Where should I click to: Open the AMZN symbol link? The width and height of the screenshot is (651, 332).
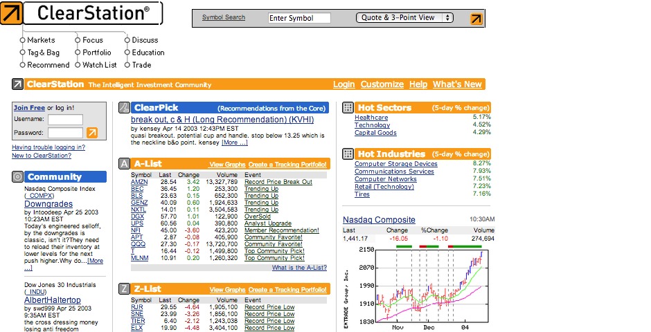click(x=139, y=182)
